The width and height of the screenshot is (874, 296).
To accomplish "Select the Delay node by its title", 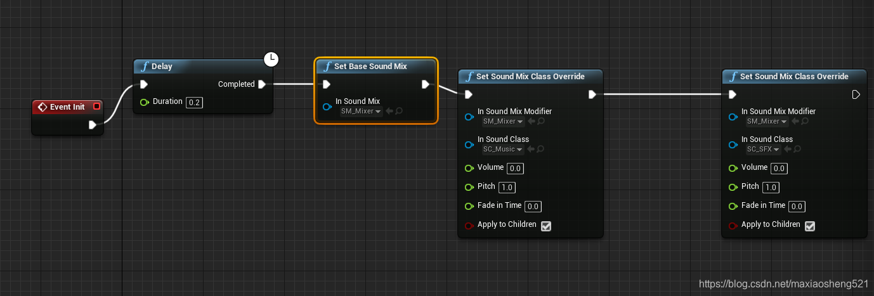I will (x=162, y=67).
